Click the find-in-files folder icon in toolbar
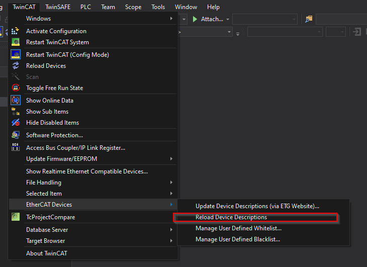Screen dimensions: 367x267 [309, 19]
